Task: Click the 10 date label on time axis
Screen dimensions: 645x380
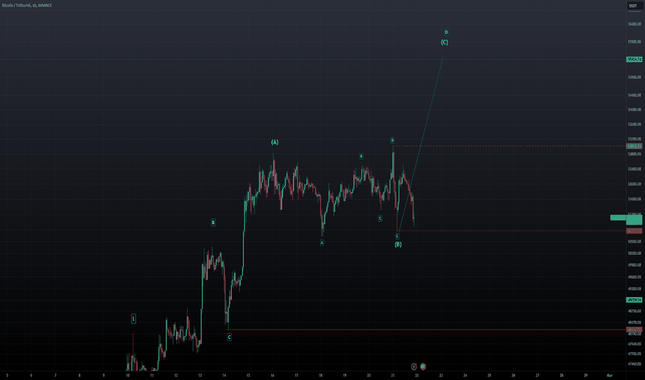Action: coord(128,375)
